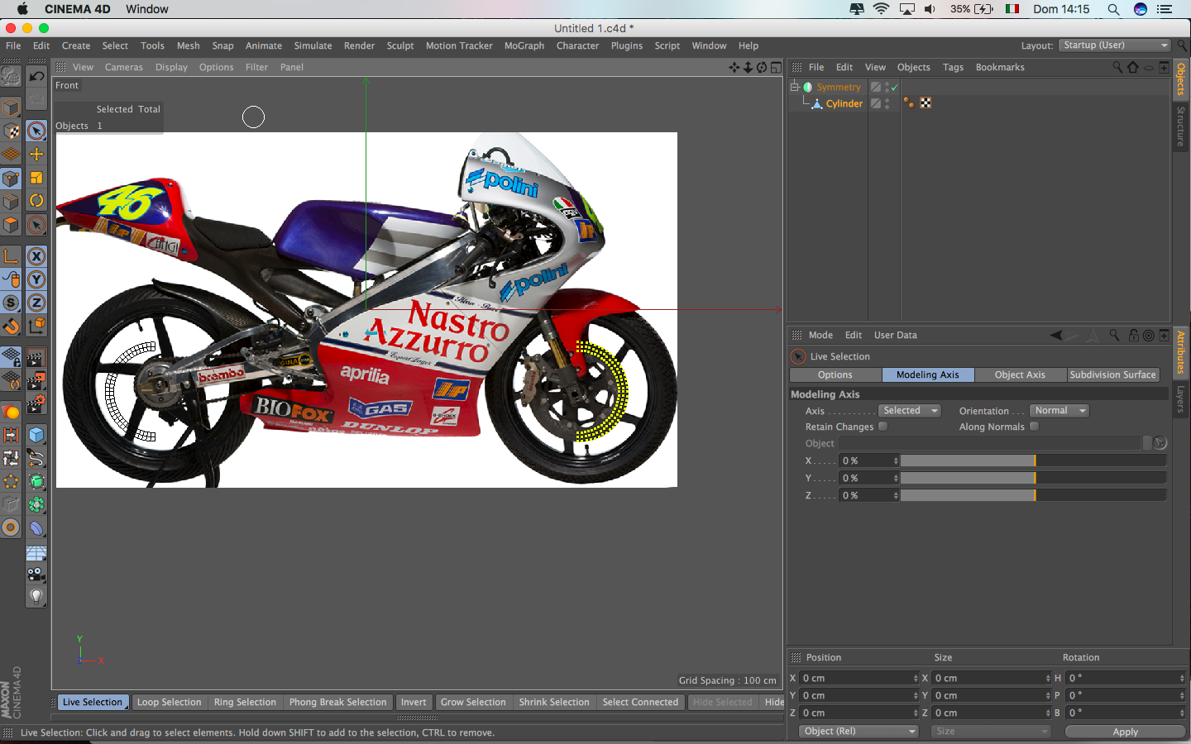Viewport: 1191px width, 744px height.
Task: Enable Along Normals checkbox
Action: (x=1034, y=427)
